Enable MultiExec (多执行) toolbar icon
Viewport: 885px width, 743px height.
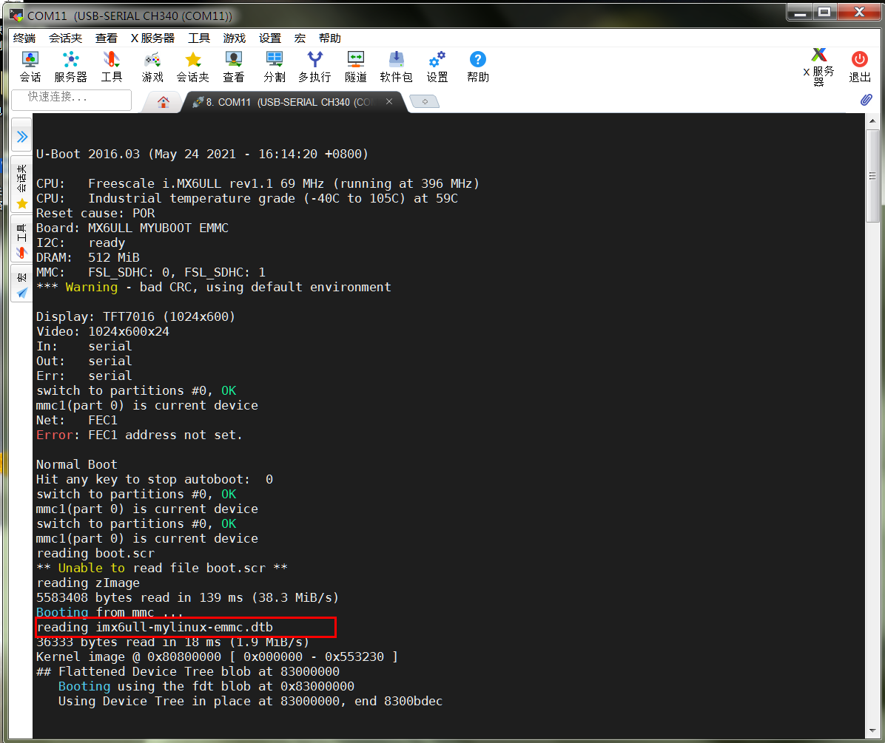(x=315, y=67)
